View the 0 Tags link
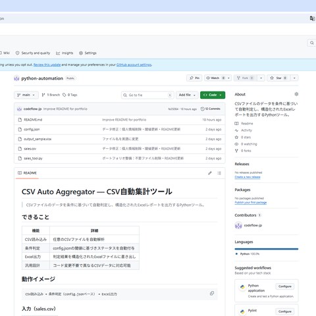Screen dimensions: 316x316 [x=70, y=95]
